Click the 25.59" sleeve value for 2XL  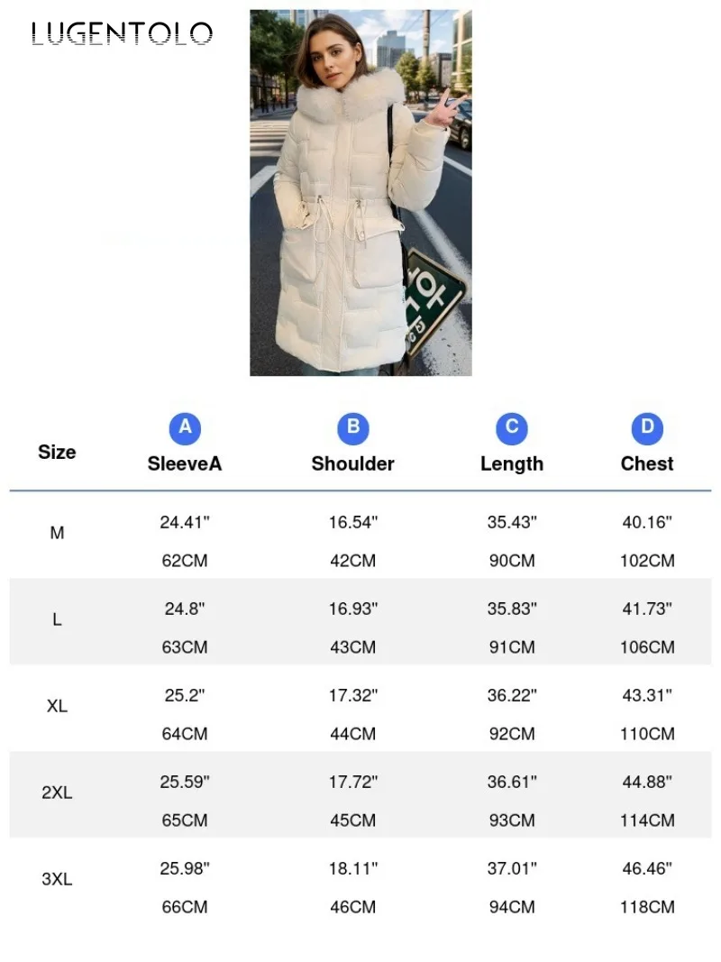coord(185,782)
